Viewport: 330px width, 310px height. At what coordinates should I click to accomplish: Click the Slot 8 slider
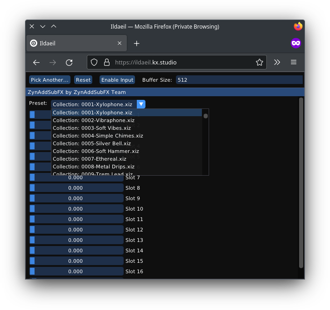tap(76, 188)
